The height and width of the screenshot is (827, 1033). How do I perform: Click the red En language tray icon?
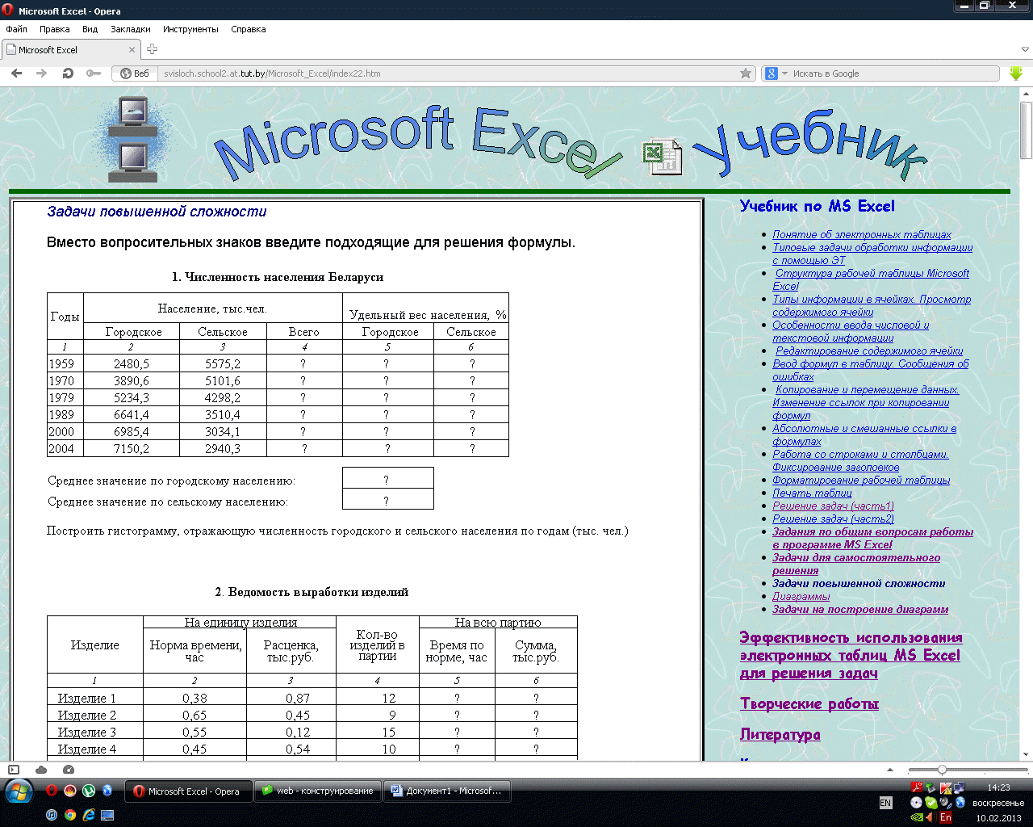(946, 817)
